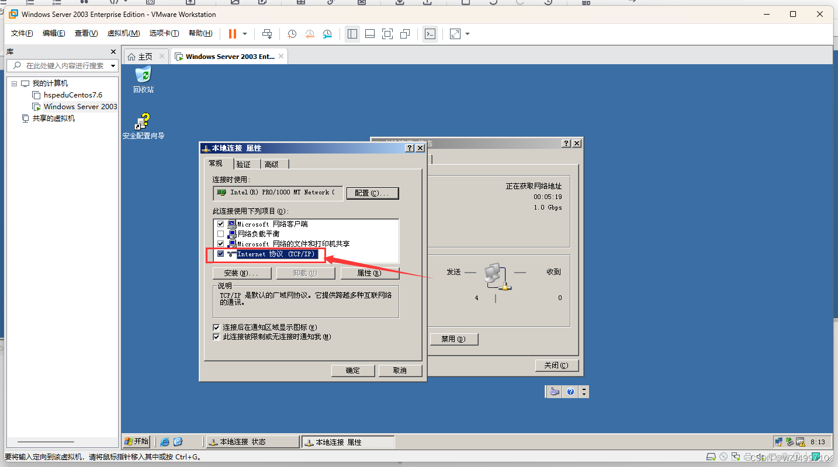Viewport: 838px width, 467px height.
Task: Click the 禁用(D) button in status window
Action: click(x=454, y=339)
